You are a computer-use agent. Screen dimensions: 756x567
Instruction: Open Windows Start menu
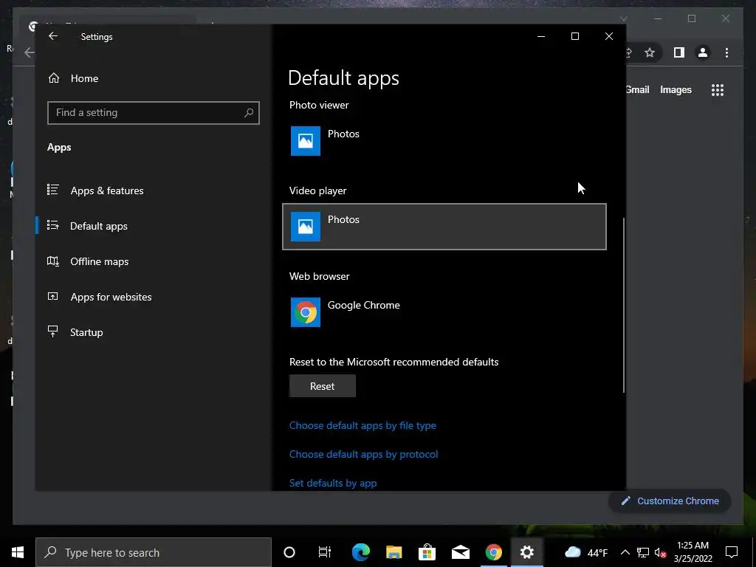pos(18,552)
